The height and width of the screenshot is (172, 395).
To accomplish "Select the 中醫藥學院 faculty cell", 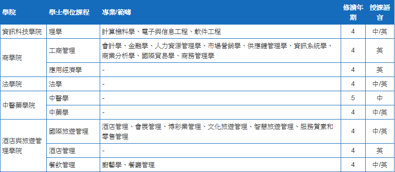I will point(23,105).
